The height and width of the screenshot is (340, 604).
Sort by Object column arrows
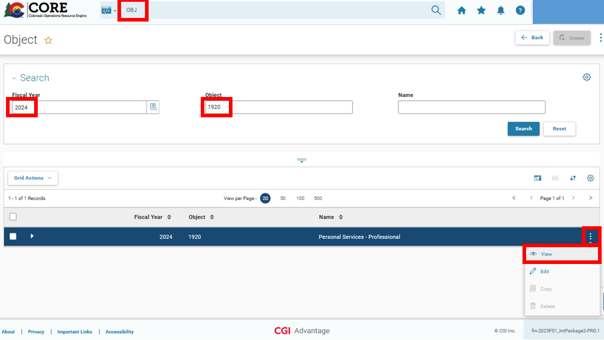(x=212, y=217)
